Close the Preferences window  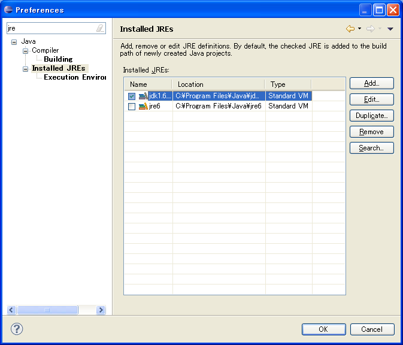pyautogui.click(x=393, y=10)
